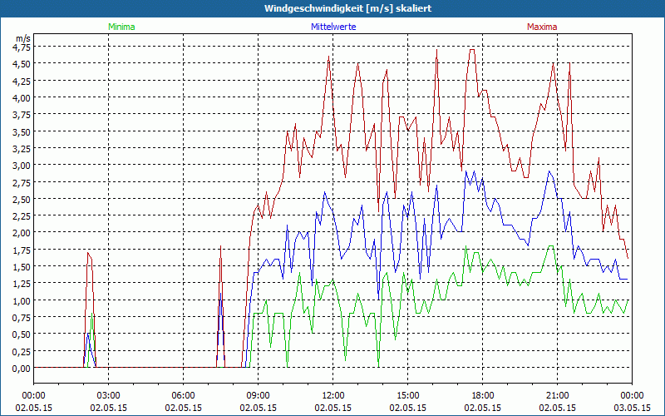Click the 4,75 y-axis value
This screenshot has width=665, height=416.
tap(22, 47)
